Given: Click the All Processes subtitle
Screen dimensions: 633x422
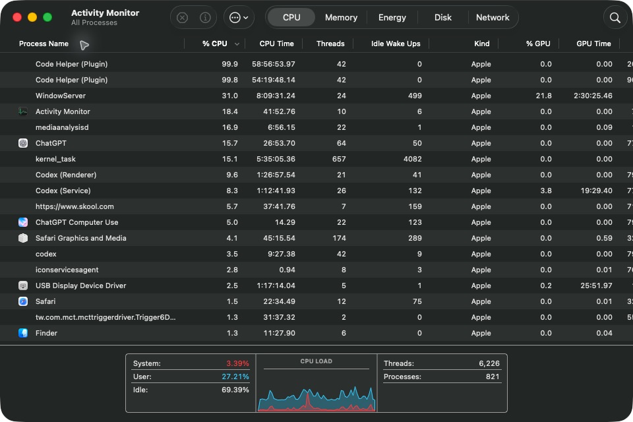Looking at the screenshot, I should point(94,22).
